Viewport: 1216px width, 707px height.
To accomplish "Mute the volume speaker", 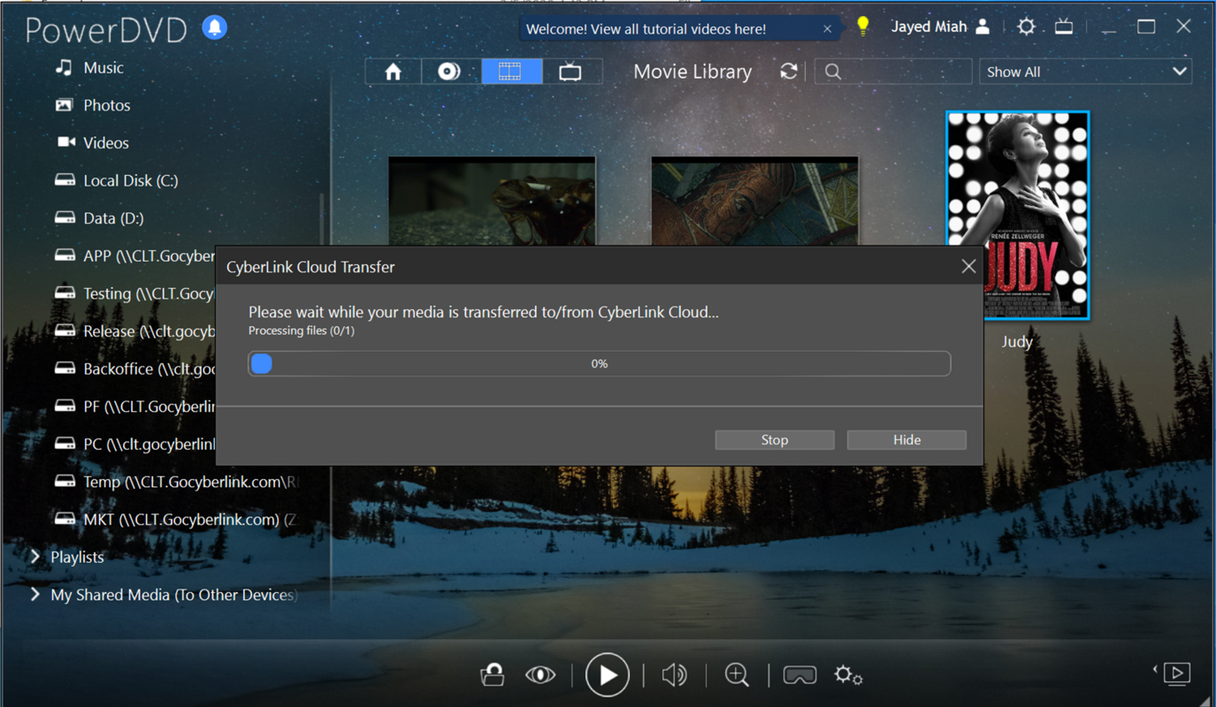I will pos(674,675).
